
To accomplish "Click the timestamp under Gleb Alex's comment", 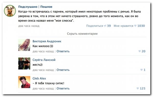I will coord(43,89).
